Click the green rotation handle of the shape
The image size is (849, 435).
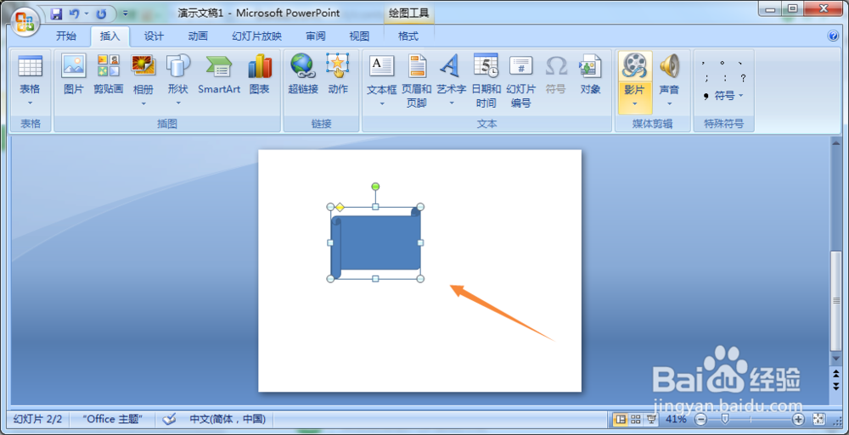(x=375, y=187)
